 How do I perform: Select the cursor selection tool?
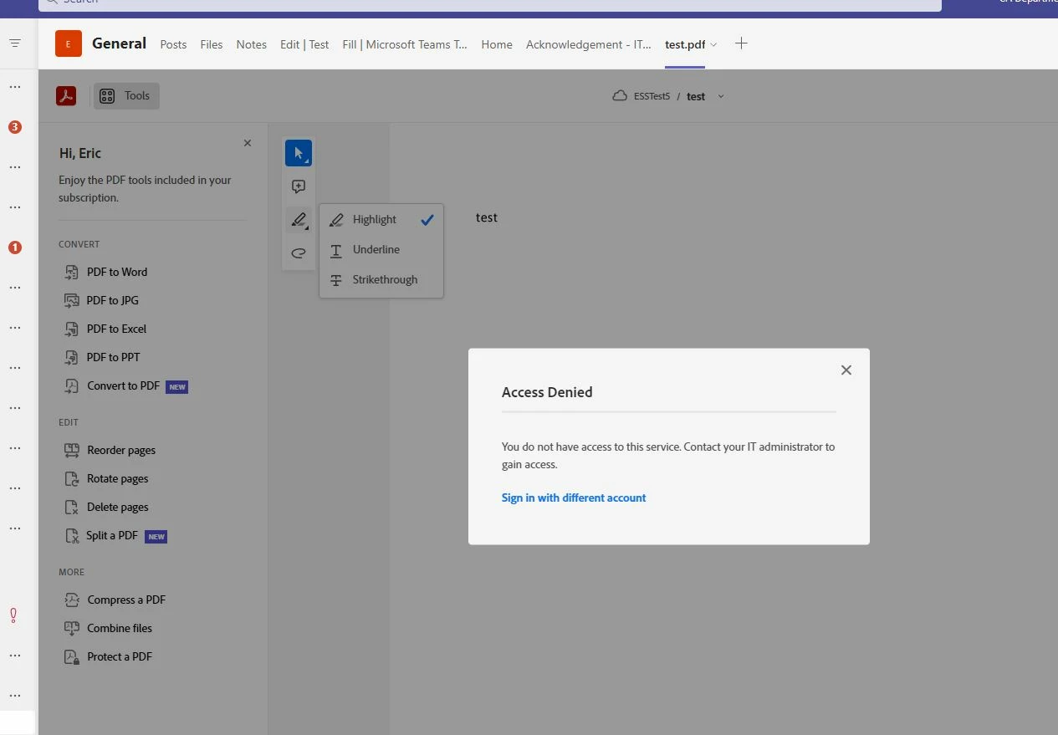[x=299, y=153]
